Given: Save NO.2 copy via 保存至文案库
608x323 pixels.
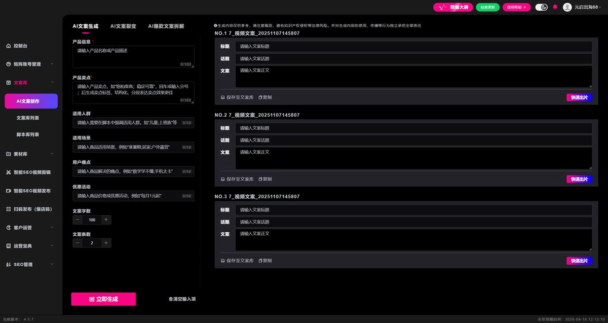Looking at the screenshot, I should 237,179.
